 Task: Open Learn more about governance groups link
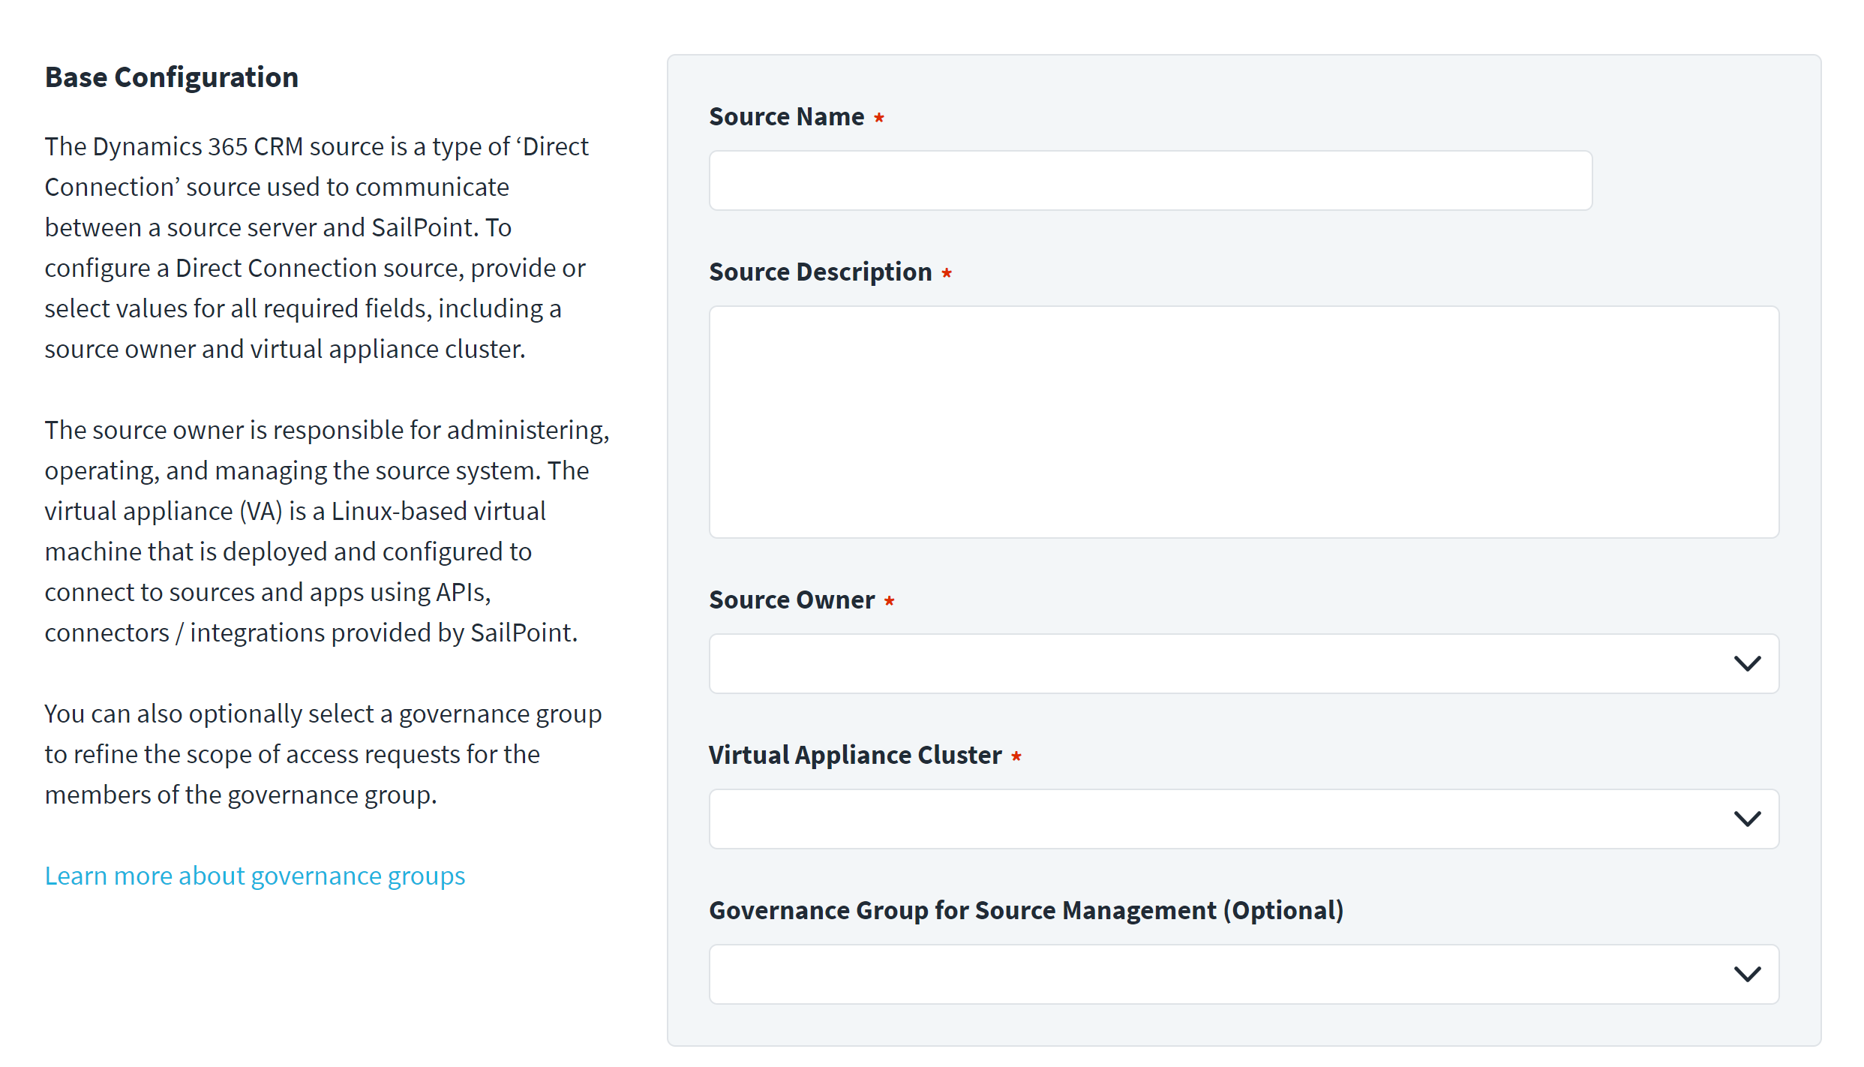point(255,876)
